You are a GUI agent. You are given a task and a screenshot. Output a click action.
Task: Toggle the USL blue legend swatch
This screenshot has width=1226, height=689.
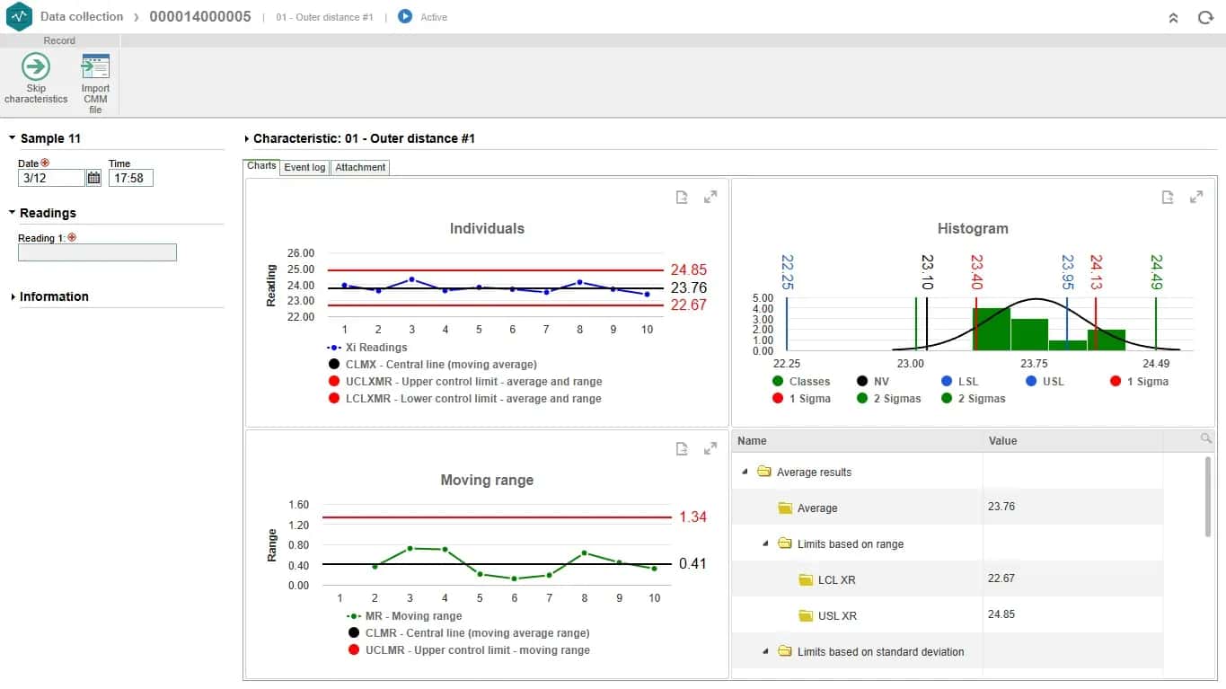coord(1031,381)
